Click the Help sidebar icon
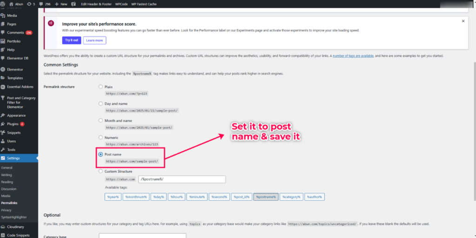The image size is (476, 238). (3, 49)
